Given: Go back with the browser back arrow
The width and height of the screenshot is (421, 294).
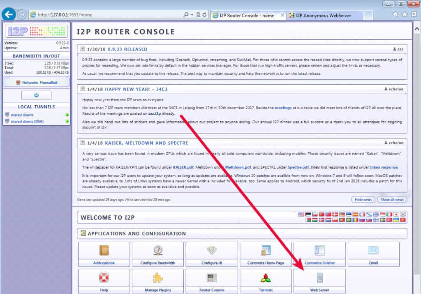Looking at the screenshot, I should click(x=9, y=14).
